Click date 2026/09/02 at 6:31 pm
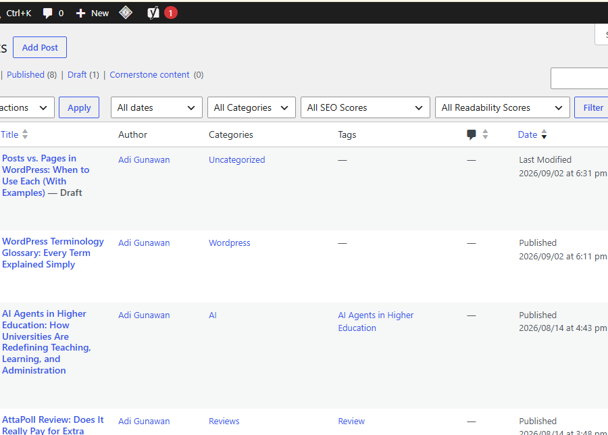608x435 pixels. tap(563, 174)
